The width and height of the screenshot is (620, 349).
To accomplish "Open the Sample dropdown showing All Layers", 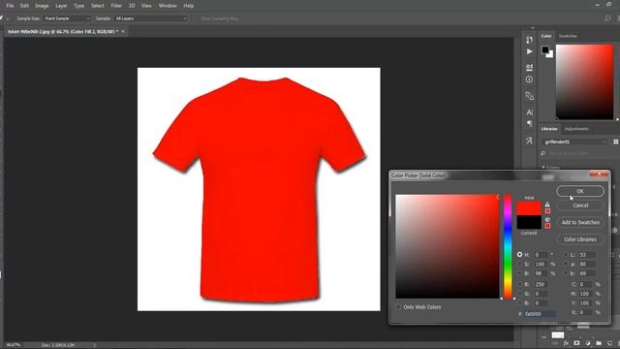I will [x=151, y=18].
